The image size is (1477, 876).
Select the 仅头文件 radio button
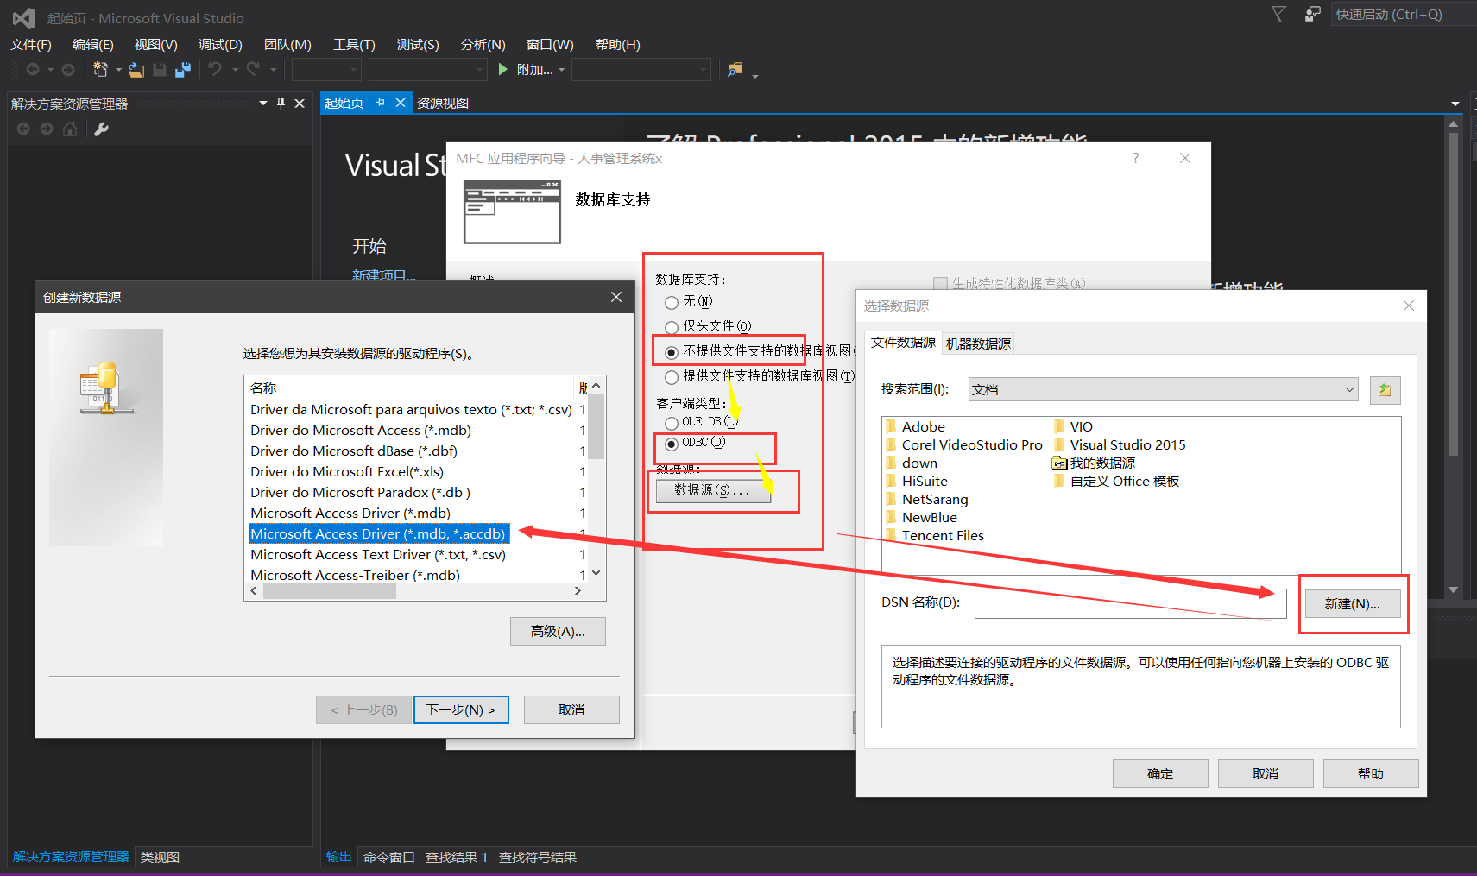click(672, 327)
